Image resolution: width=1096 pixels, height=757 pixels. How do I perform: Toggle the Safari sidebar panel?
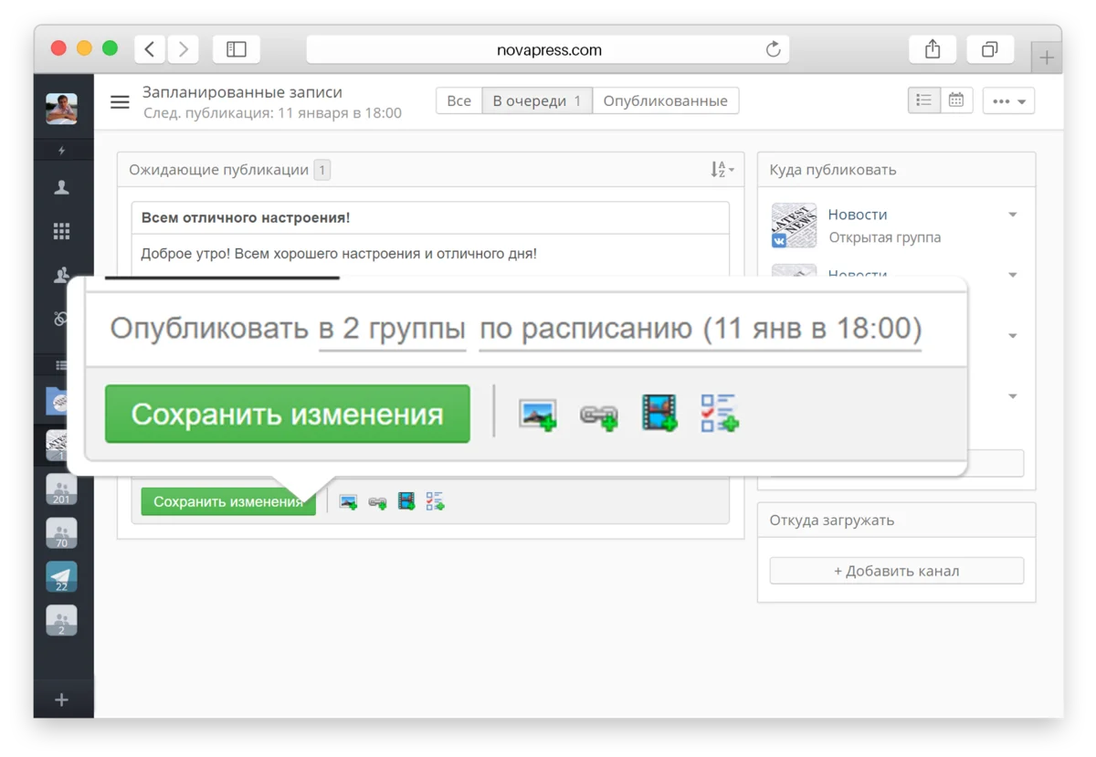point(237,49)
